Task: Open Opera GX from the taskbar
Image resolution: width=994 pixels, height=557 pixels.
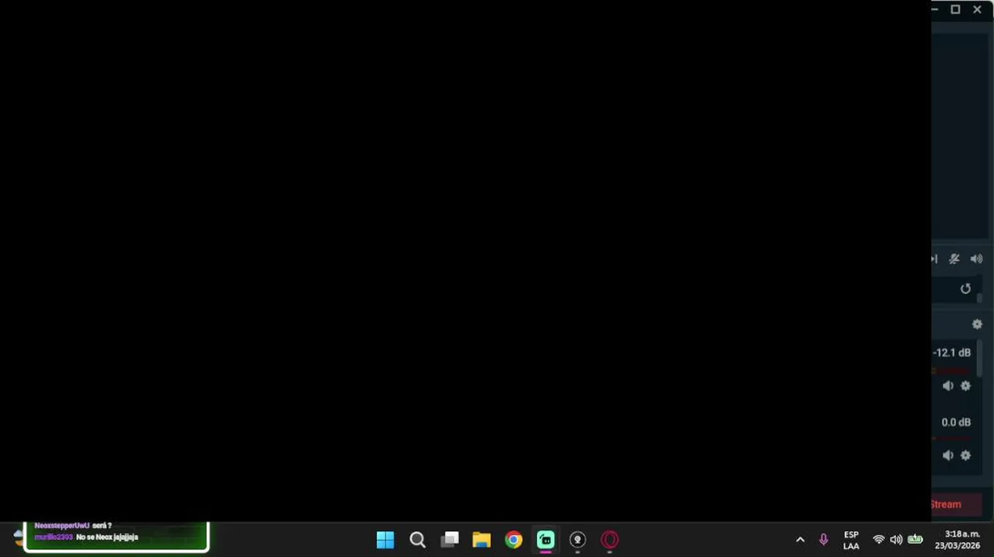Action: pos(610,540)
